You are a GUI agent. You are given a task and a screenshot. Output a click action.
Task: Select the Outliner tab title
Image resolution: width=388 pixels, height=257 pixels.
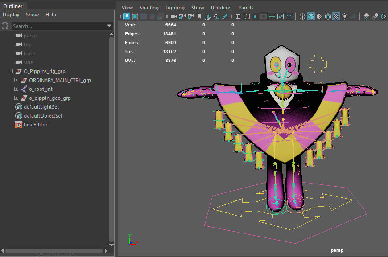(13, 6)
